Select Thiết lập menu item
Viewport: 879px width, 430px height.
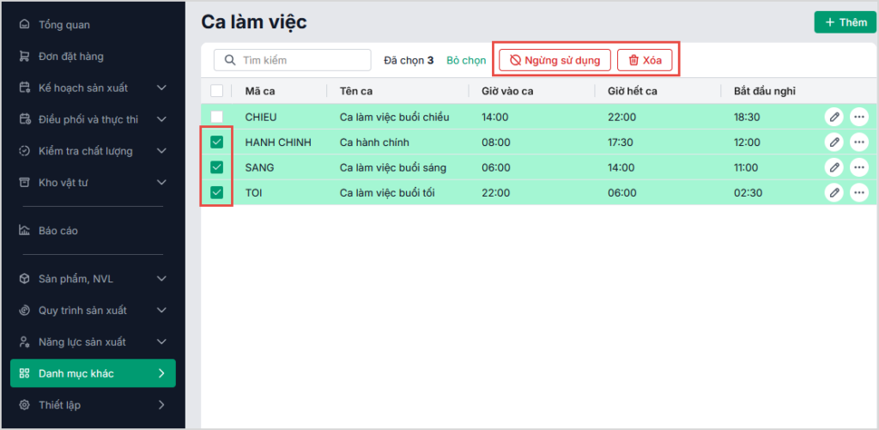[x=93, y=405]
